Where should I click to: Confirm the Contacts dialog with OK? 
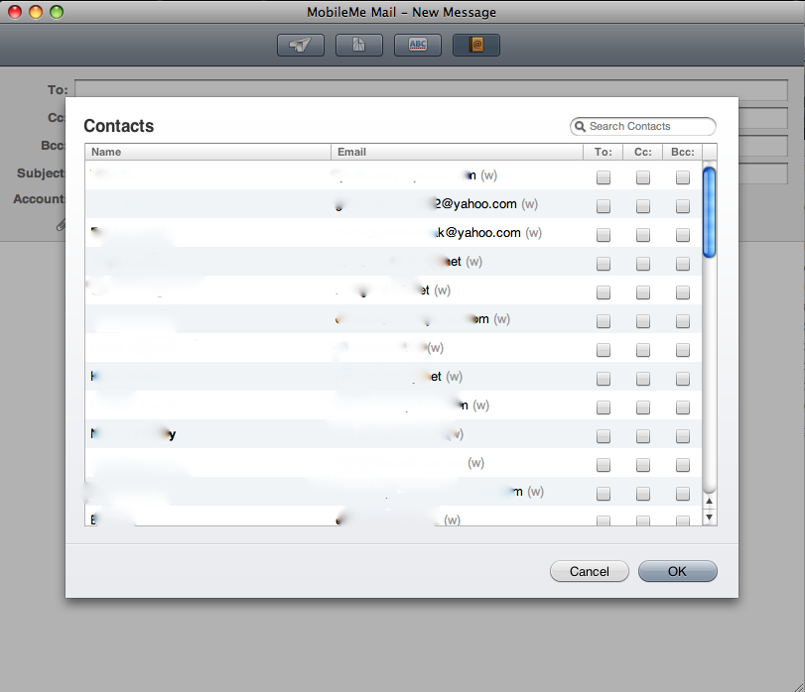[677, 571]
